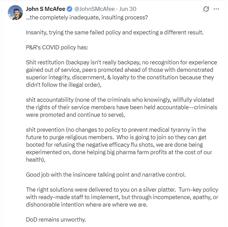Open the @JohnSMcAfee handle link
The height and width of the screenshot is (227, 228).
click(x=94, y=9)
